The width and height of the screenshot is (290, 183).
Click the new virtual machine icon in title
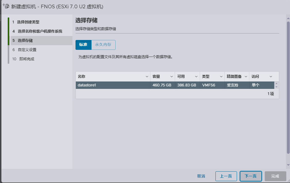6,6
